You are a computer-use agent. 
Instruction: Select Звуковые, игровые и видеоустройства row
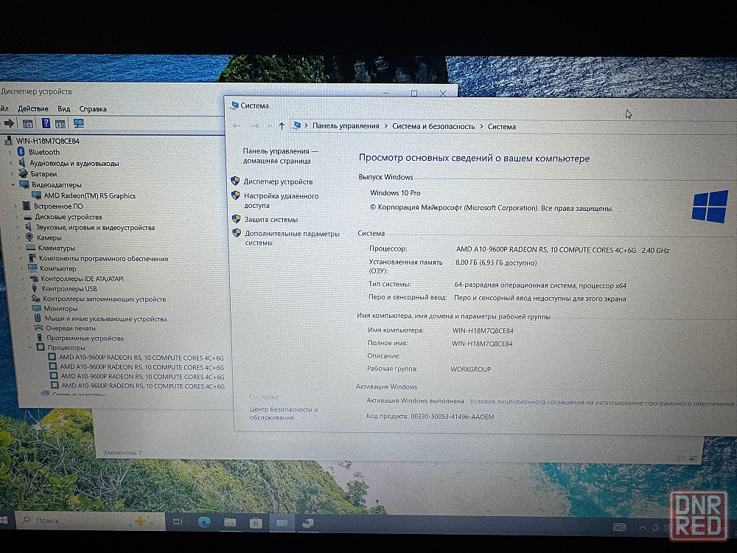pos(95,227)
